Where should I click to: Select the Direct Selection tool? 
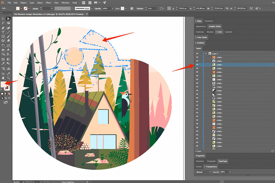tap(9, 19)
